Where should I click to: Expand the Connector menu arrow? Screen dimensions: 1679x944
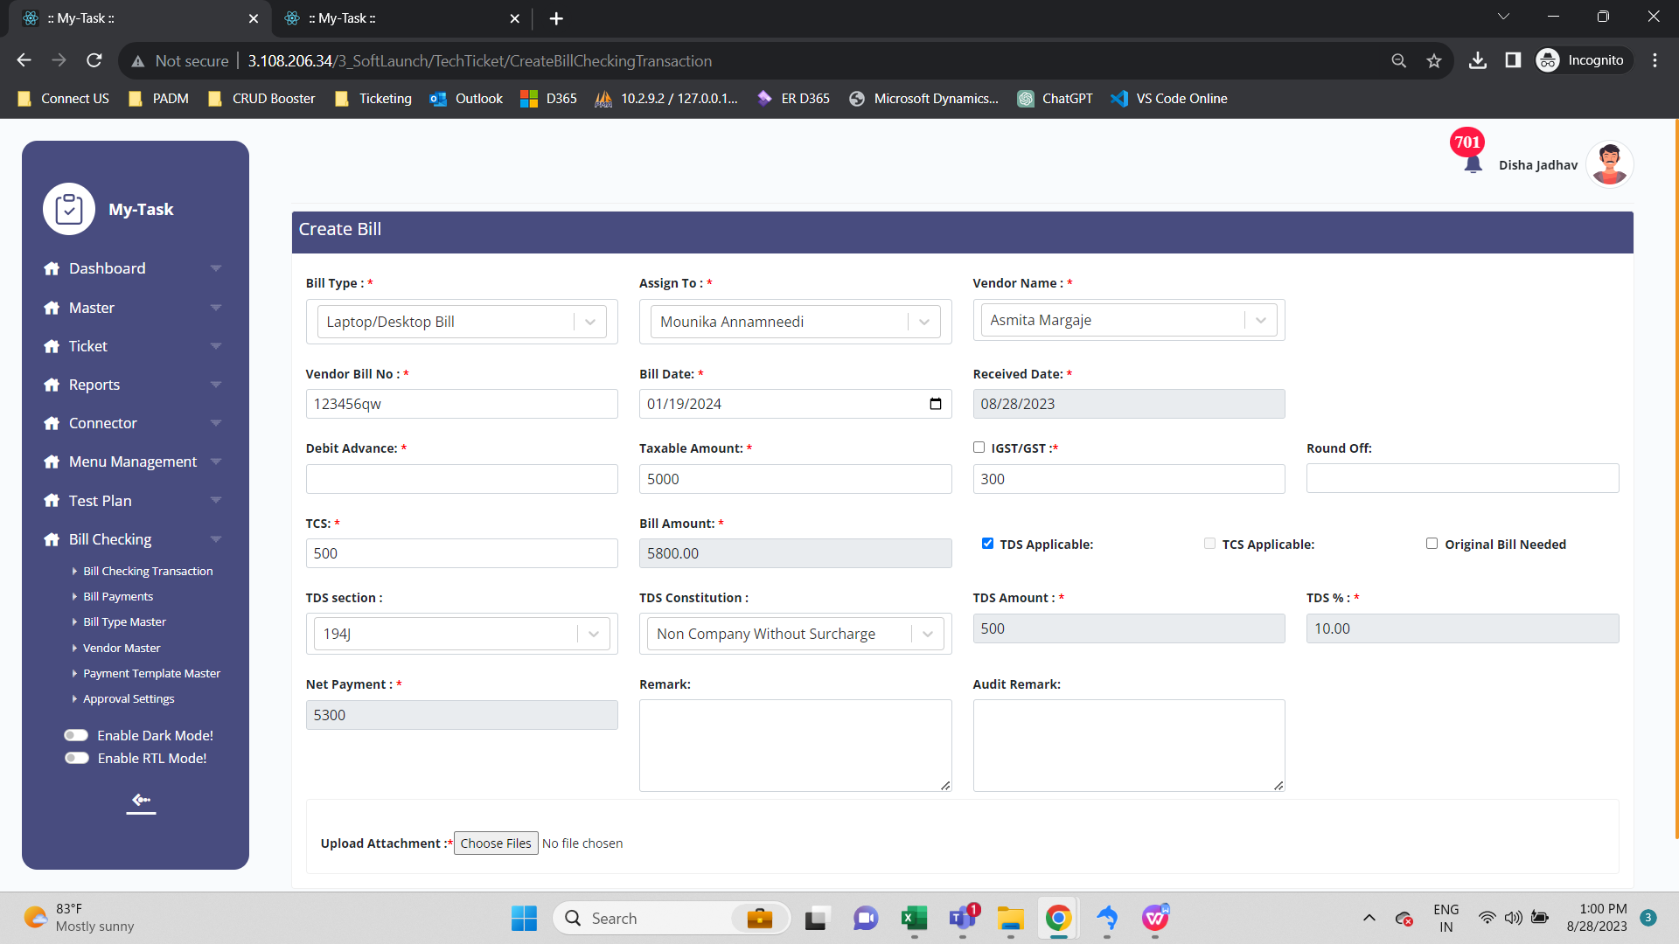coord(216,423)
